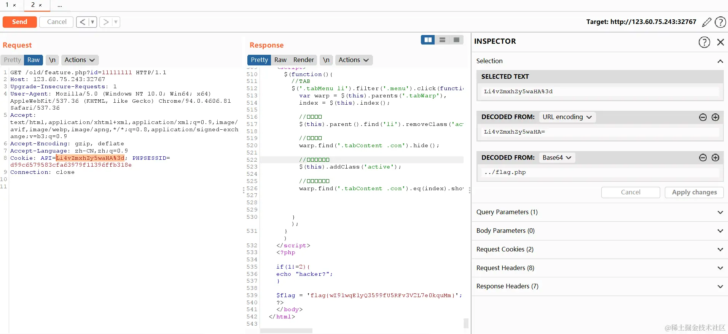Close Repeater tab 1
Image resolution: width=728 pixels, height=334 pixels.
pos(14,5)
